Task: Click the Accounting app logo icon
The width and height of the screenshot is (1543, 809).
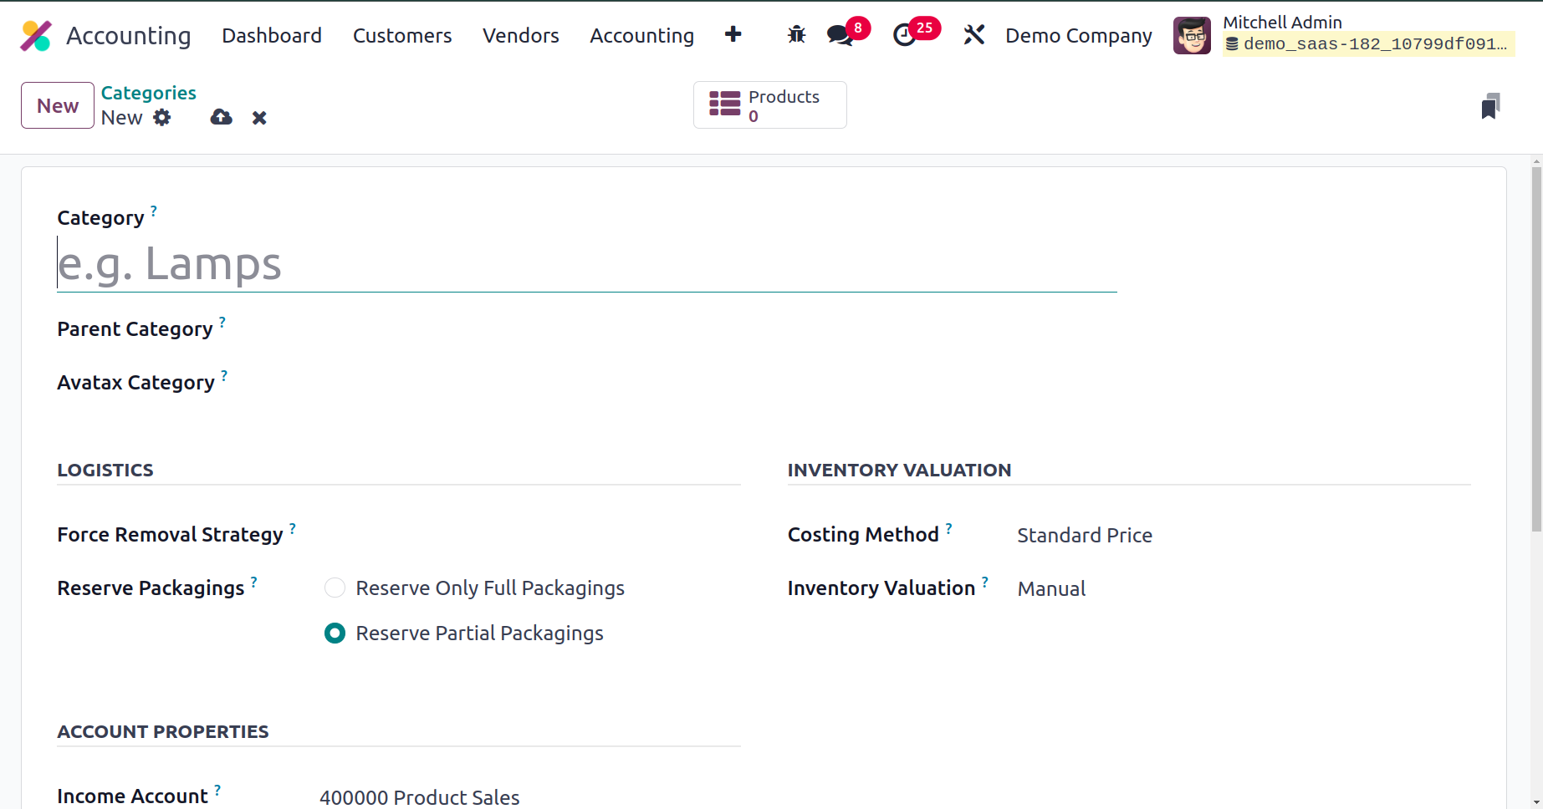Action: pos(36,36)
